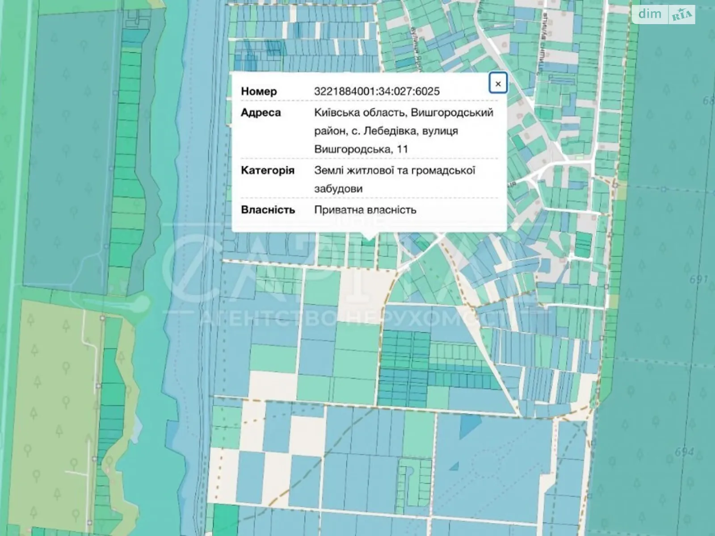
Task: Select address line 'район, с. Лебедівка, вулиця'
Action: pyautogui.click(x=386, y=131)
